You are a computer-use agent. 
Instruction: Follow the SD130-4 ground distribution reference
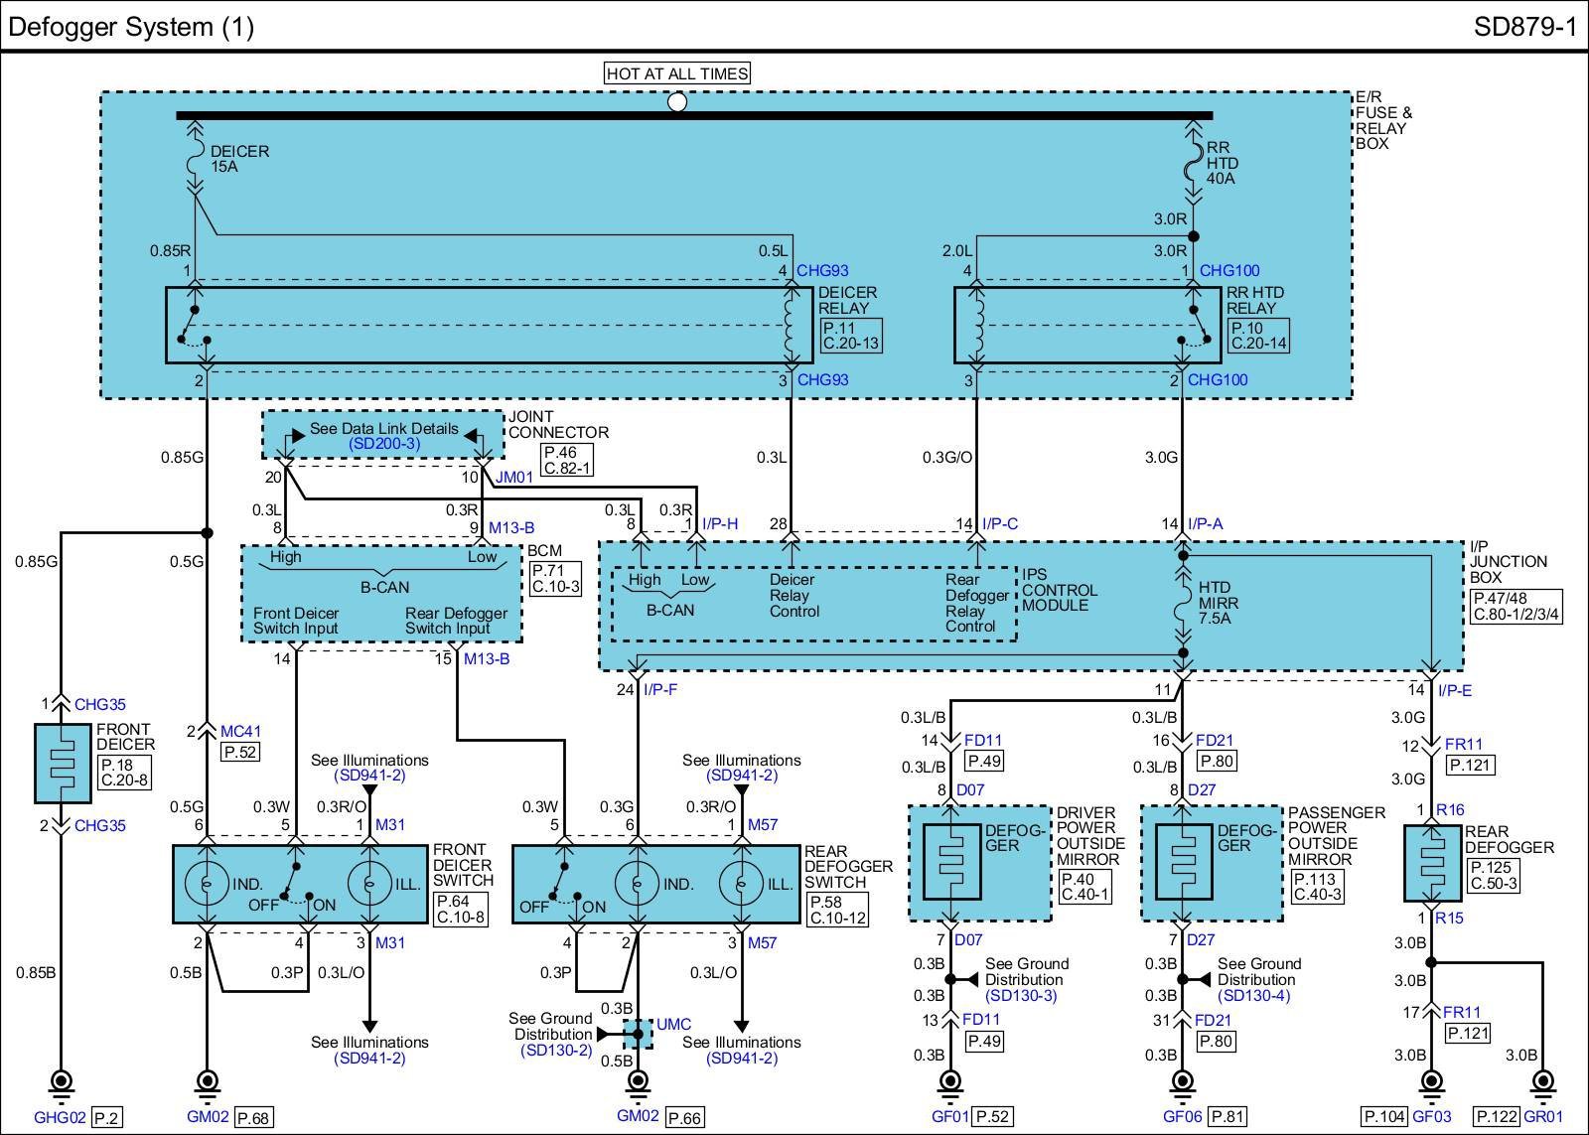pyautogui.click(x=1253, y=995)
